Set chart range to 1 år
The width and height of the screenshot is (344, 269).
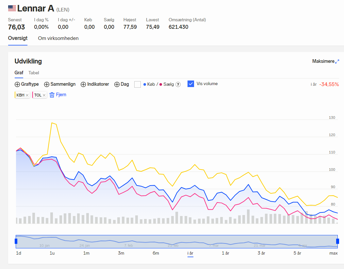(x=225, y=253)
